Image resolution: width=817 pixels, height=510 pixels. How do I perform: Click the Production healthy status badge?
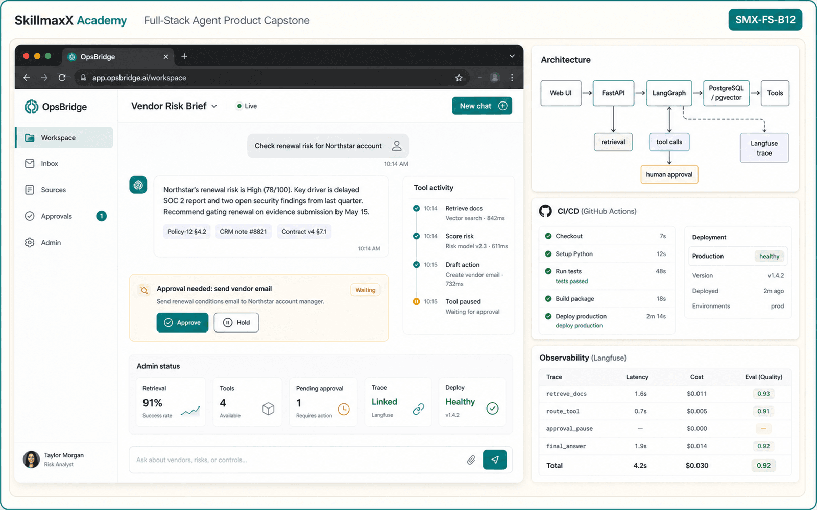click(x=769, y=257)
